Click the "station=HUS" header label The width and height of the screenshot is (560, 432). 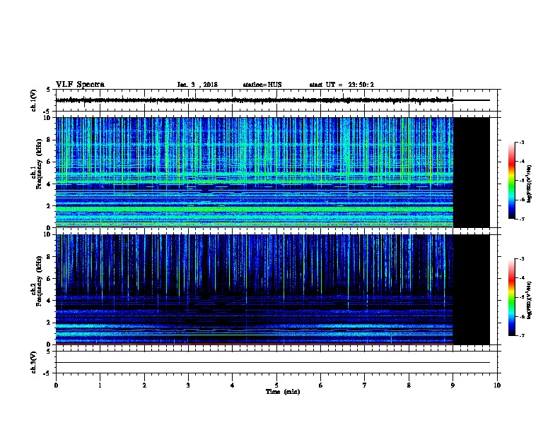262,85
